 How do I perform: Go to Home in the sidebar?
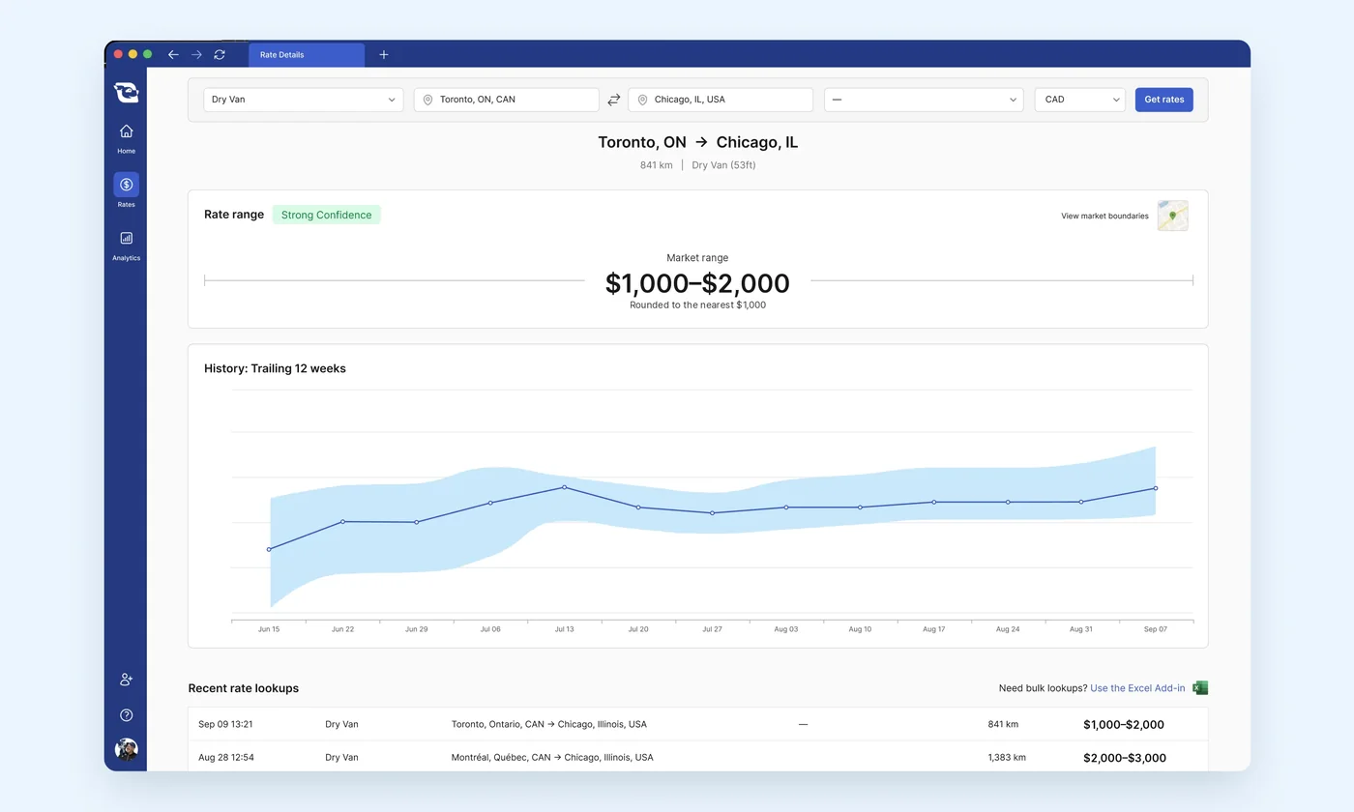[126, 138]
